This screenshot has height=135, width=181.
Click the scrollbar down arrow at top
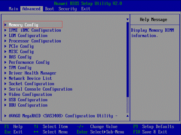[x=127, y=19]
